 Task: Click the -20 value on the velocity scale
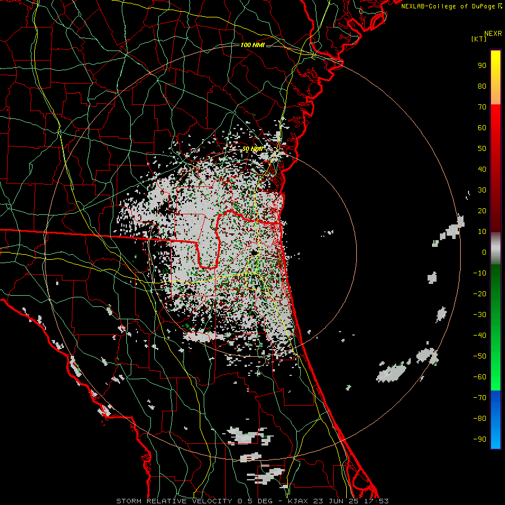click(x=480, y=293)
